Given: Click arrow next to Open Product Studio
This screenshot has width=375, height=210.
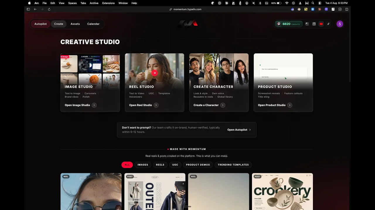Looking at the screenshot, I should (290, 105).
